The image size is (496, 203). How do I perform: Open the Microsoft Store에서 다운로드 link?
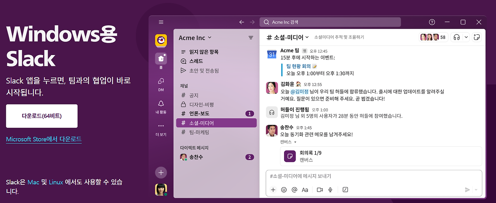[44, 139]
